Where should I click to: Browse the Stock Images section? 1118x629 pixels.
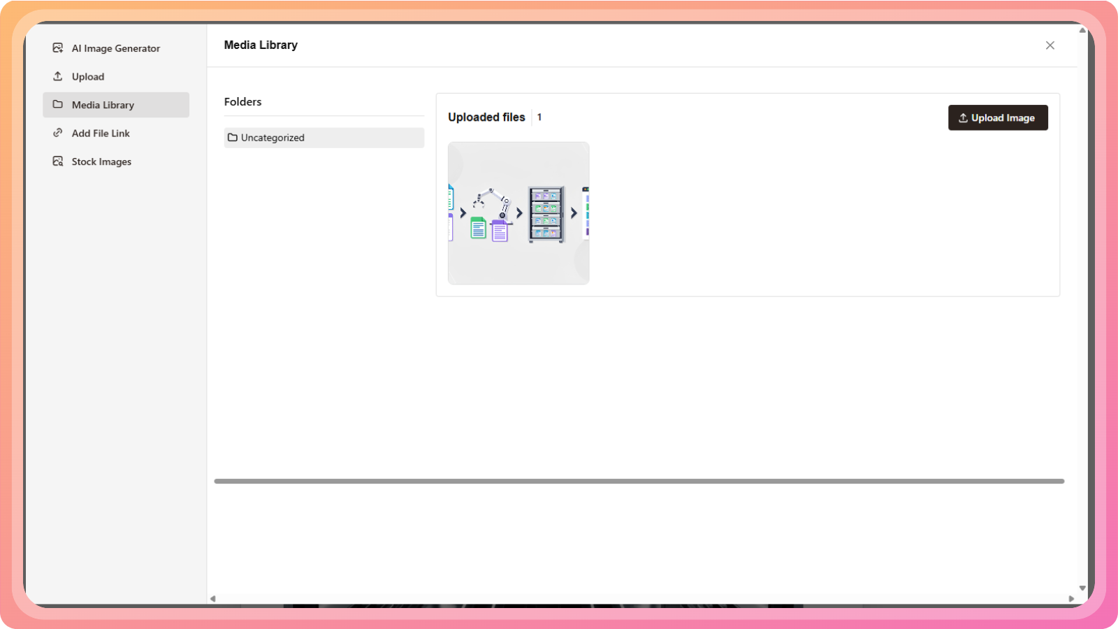pos(101,161)
